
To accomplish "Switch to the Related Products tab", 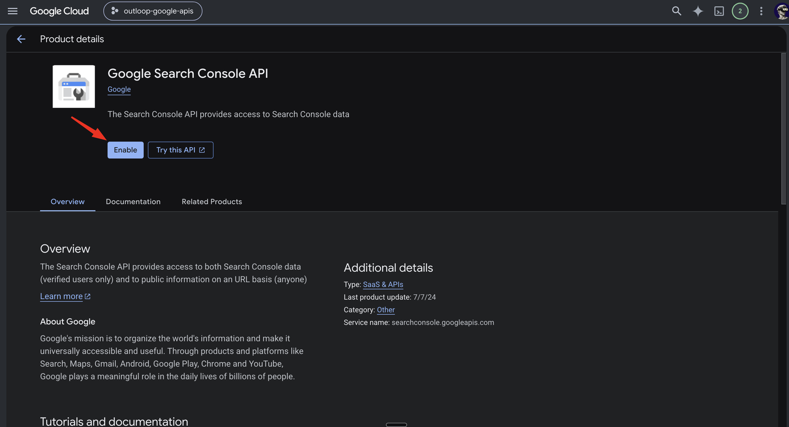I will click(212, 201).
